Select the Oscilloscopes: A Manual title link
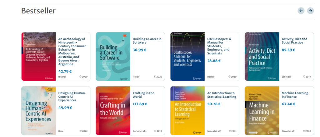This screenshot has height=137, width=320. point(219,46)
